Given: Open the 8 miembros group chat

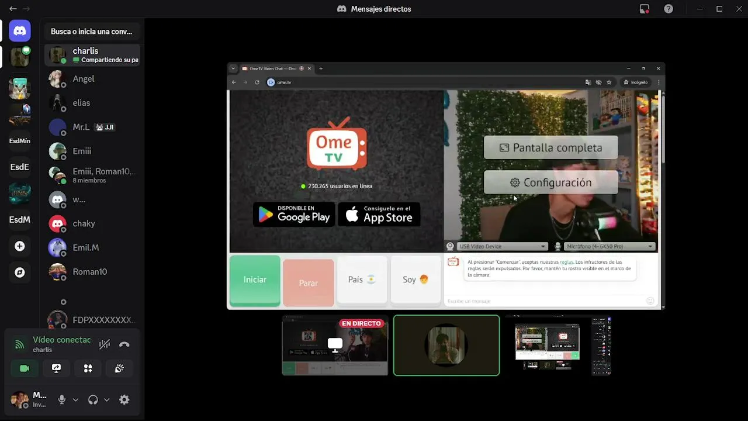Looking at the screenshot, I should tap(92, 175).
